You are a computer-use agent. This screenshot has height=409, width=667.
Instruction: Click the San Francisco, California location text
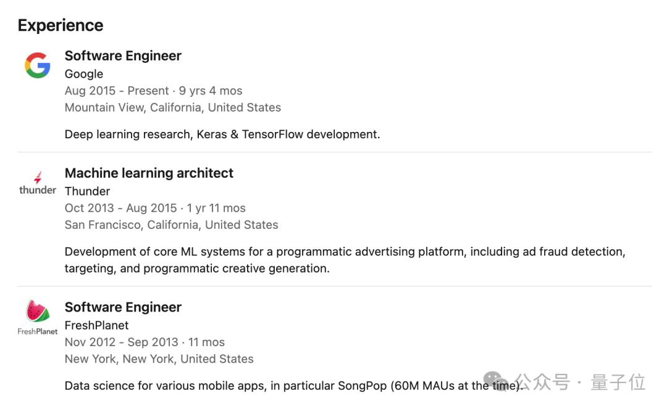pos(171,225)
